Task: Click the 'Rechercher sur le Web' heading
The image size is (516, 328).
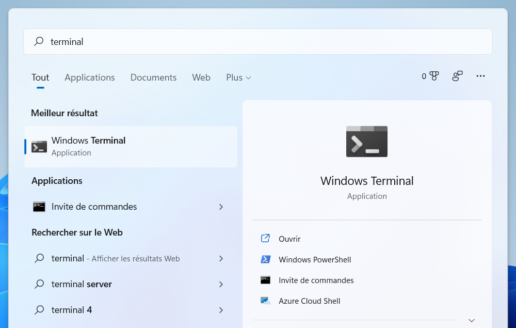Action: click(x=77, y=232)
